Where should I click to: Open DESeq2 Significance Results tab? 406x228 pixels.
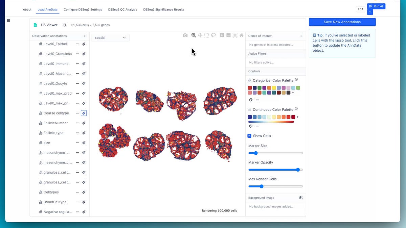(164, 9)
